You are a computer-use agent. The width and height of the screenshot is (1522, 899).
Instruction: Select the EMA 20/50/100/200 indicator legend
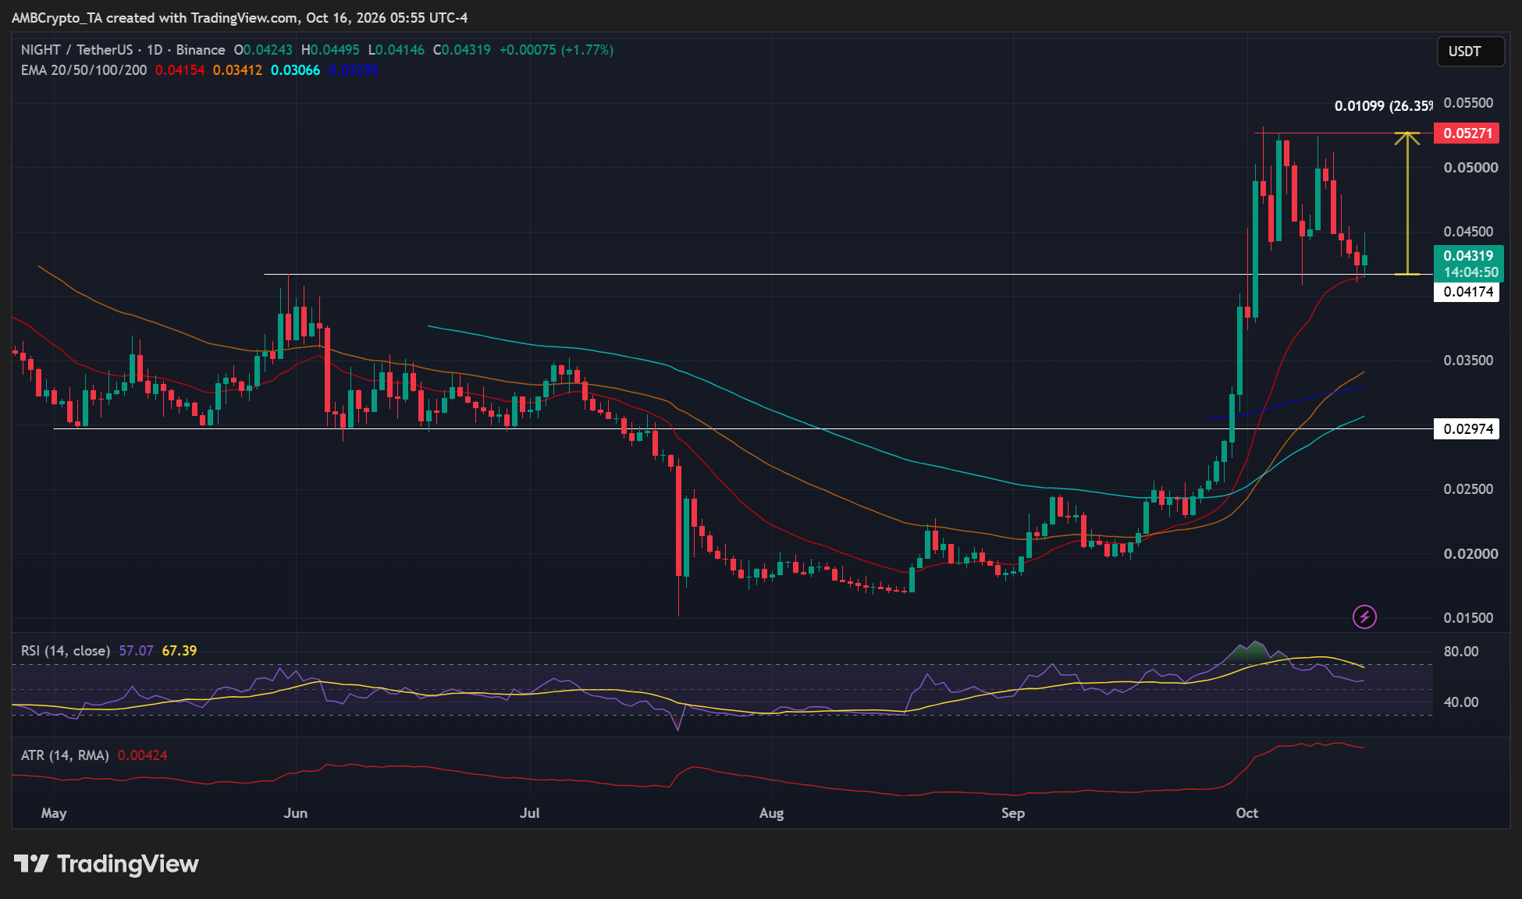(x=84, y=70)
